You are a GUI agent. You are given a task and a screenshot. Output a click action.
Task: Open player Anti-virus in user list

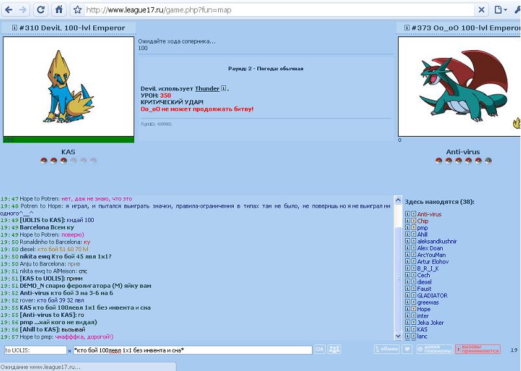click(429, 214)
